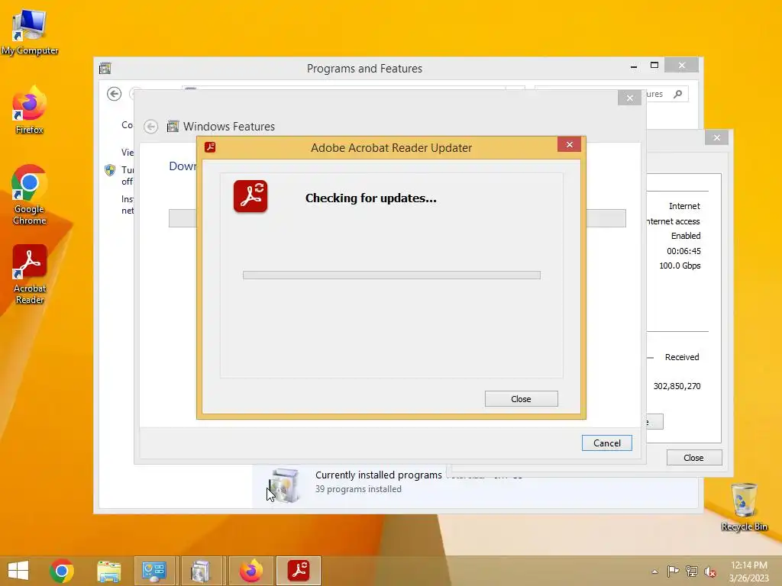This screenshot has width=782, height=586.
Task: Go back in Programs and Features window
Action: point(115,94)
